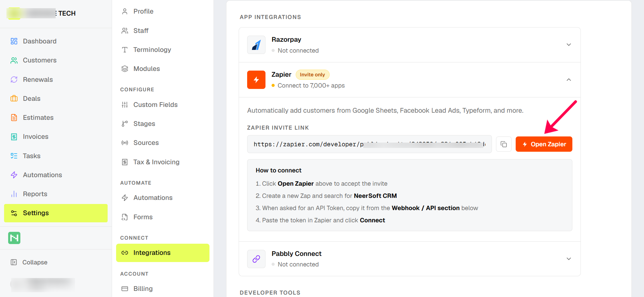The width and height of the screenshot is (644, 297).
Task: Click the Estimates document icon
Action: pos(14,117)
